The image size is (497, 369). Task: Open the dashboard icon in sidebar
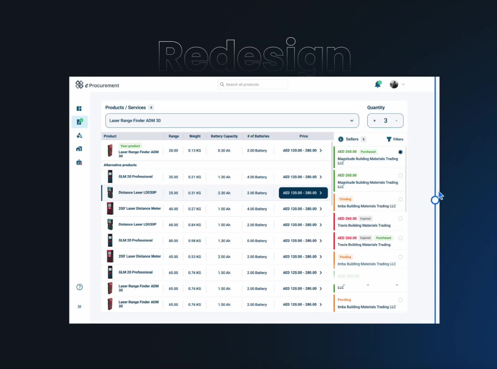[x=79, y=108]
